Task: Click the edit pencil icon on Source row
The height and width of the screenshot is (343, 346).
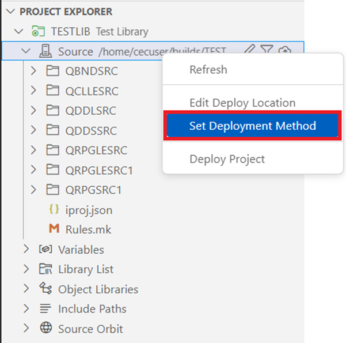Action: [249, 51]
